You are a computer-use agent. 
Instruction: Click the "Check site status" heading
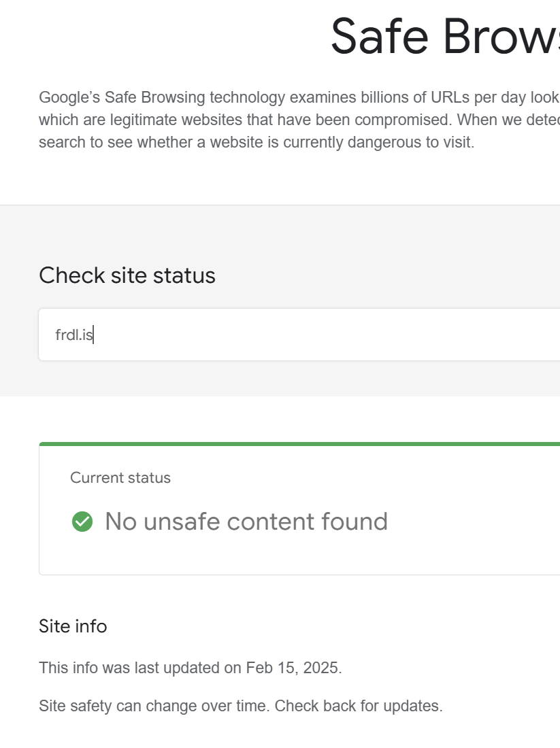[127, 275]
